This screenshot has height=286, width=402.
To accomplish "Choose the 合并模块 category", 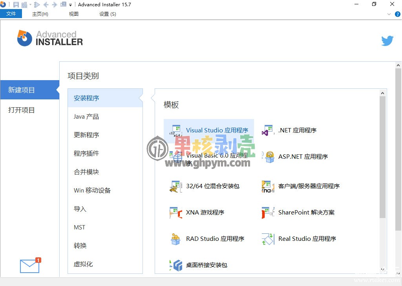I will (x=105, y=172).
